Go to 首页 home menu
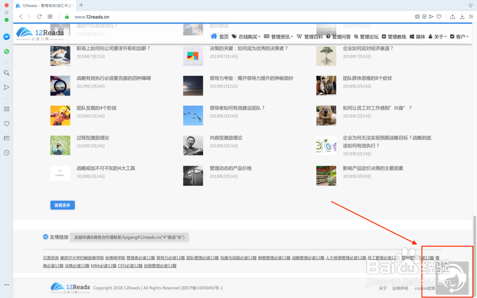This screenshot has width=477, height=298. point(219,37)
